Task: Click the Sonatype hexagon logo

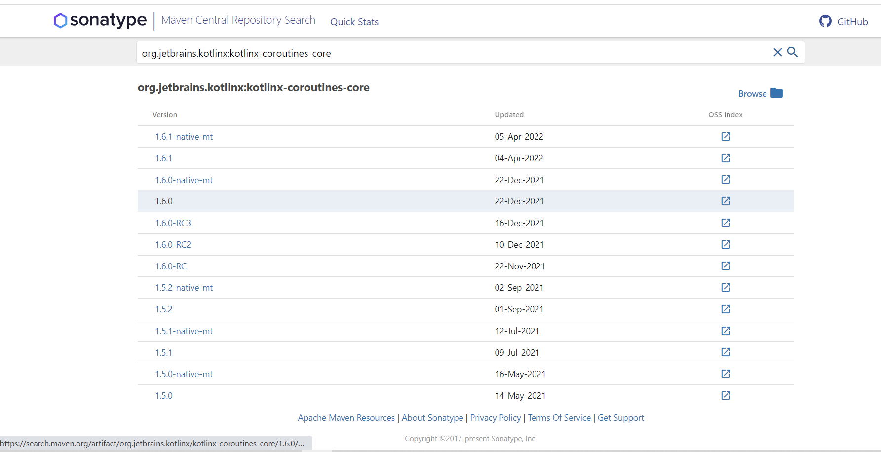Action: 60,20
